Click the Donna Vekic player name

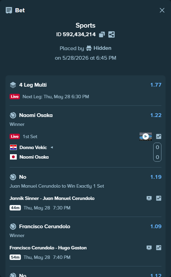point(33,147)
